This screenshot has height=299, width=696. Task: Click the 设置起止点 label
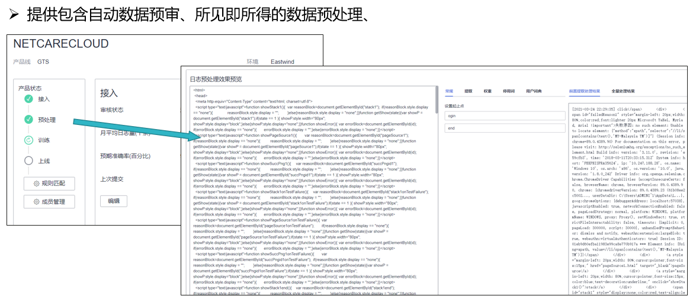(454, 106)
